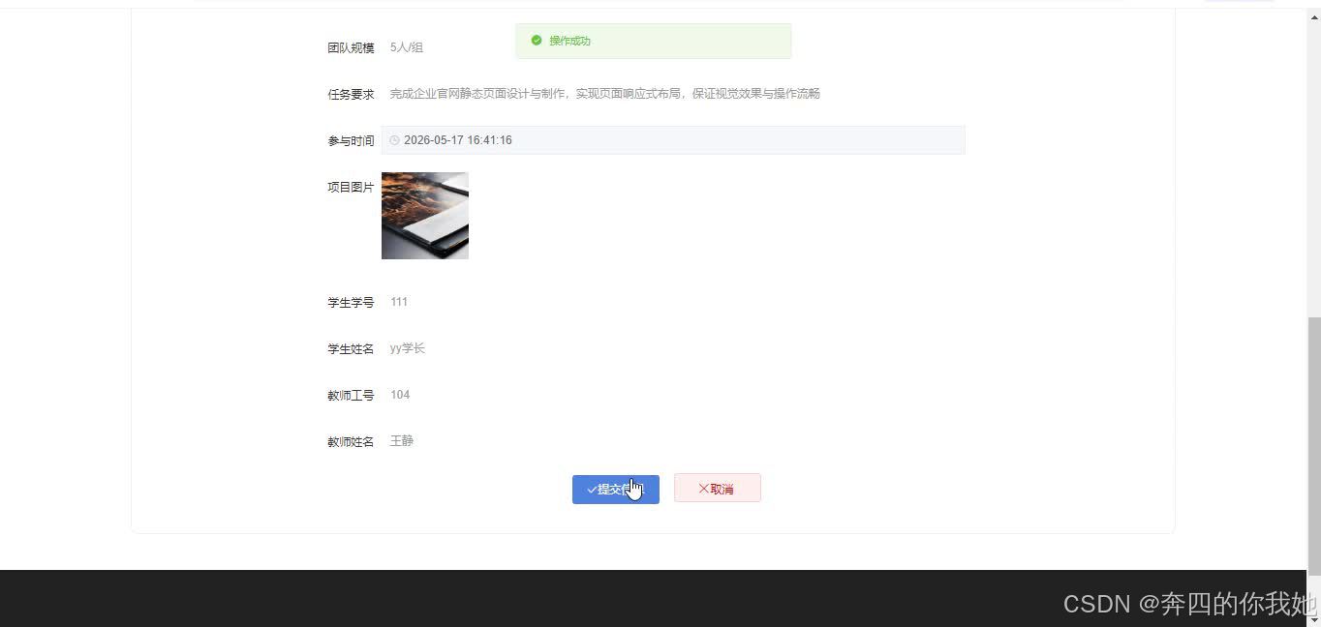
Task: Open the 项目图片 thumbnail image
Action: click(425, 216)
